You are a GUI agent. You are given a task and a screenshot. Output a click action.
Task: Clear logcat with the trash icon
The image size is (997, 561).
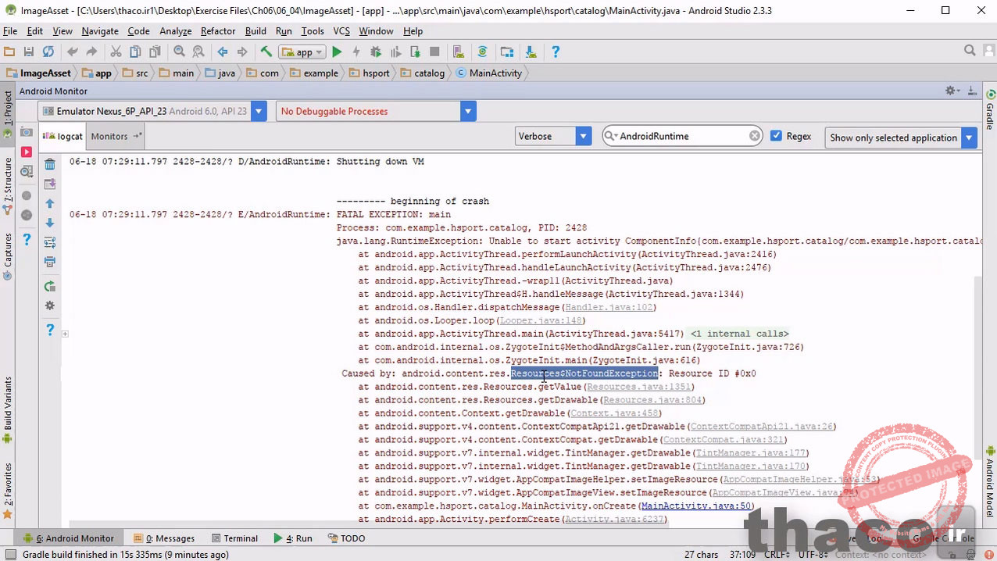tap(50, 164)
